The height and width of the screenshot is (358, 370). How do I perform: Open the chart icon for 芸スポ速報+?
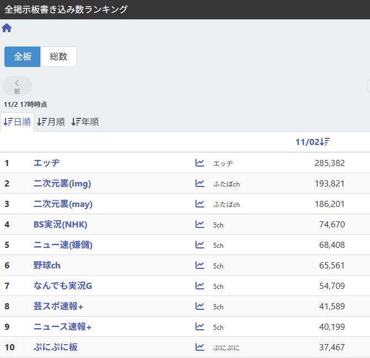click(200, 307)
